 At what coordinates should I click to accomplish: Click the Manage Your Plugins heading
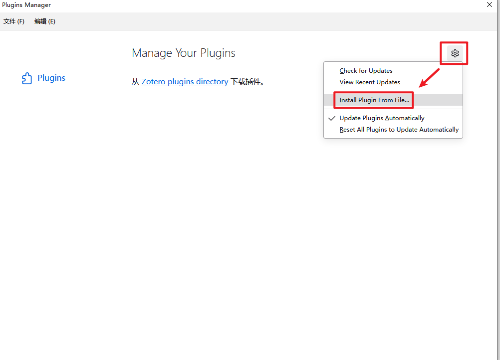pyautogui.click(x=183, y=53)
